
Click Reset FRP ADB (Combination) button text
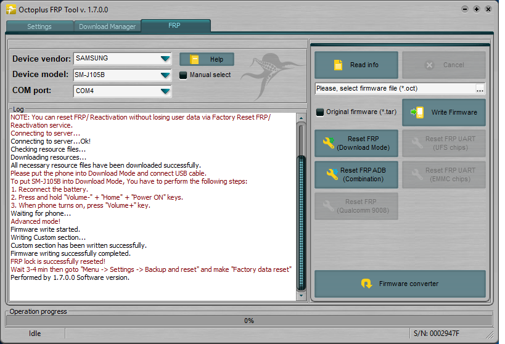pyautogui.click(x=363, y=174)
